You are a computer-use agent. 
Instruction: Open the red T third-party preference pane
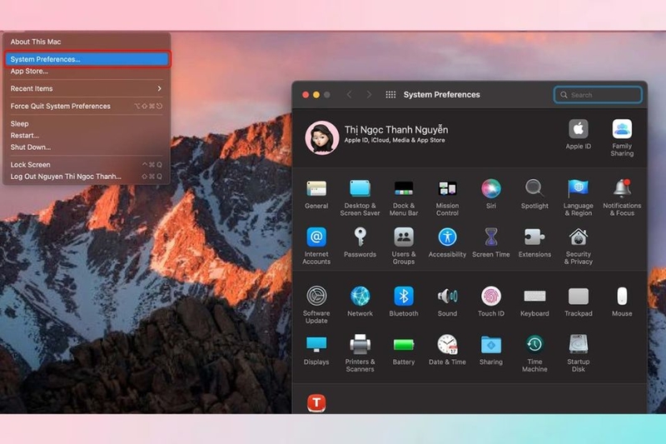click(316, 403)
